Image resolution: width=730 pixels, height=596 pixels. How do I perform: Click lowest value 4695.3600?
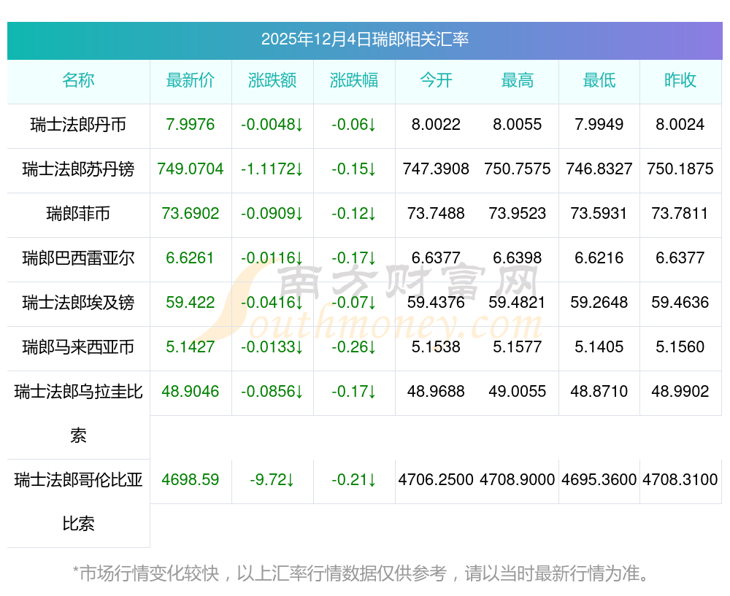pos(599,480)
